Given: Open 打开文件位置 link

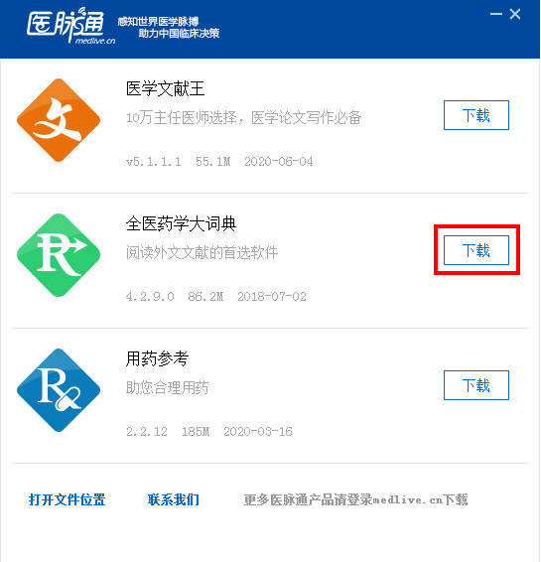Looking at the screenshot, I should pyautogui.click(x=67, y=499).
